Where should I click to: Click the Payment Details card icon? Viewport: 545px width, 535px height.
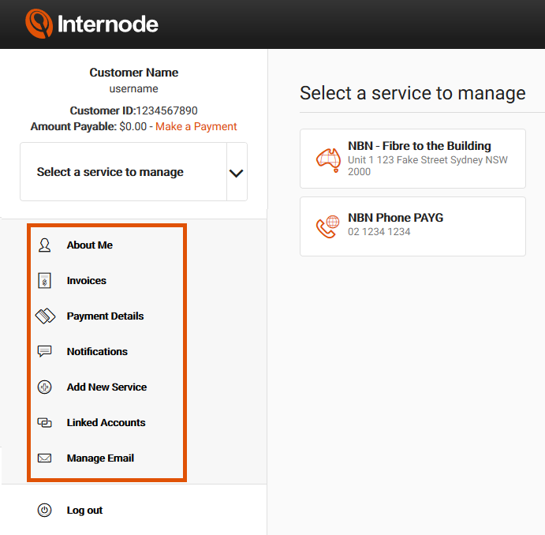tap(45, 316)
